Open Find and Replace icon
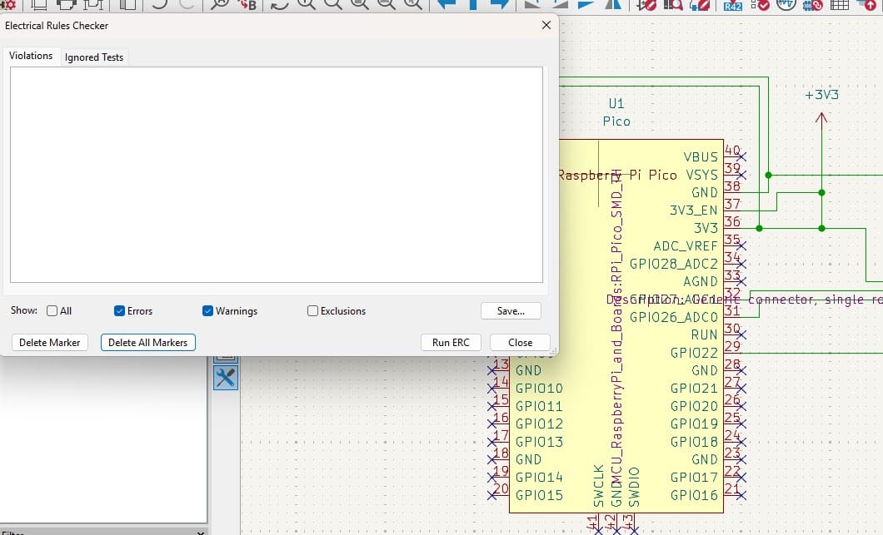Viewport: 883px width, 535px height. (247, 4)
